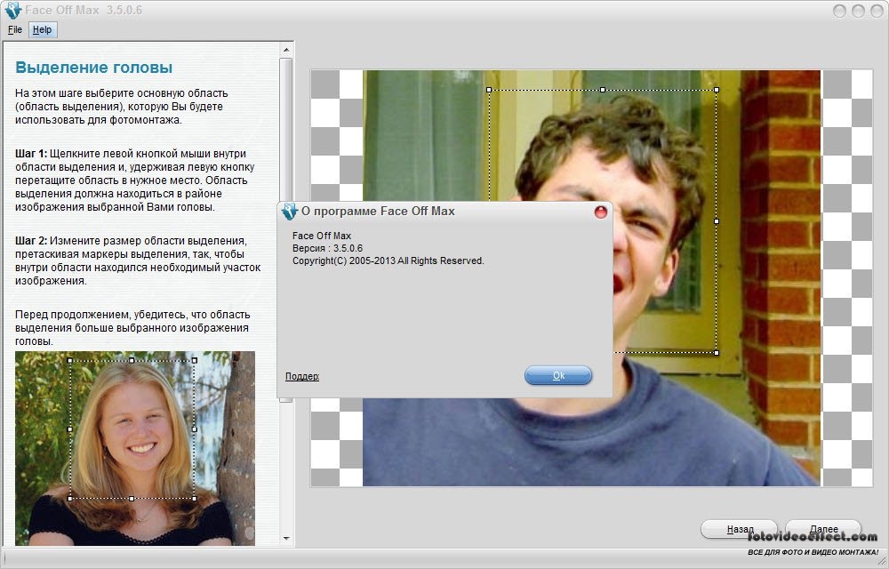The image size is (889, 569).
Task: Click the right-middle selection handle on the main photo
Action: click(717, 221)
